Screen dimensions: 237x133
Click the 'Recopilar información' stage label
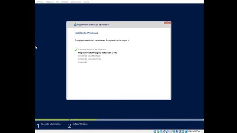51,124
